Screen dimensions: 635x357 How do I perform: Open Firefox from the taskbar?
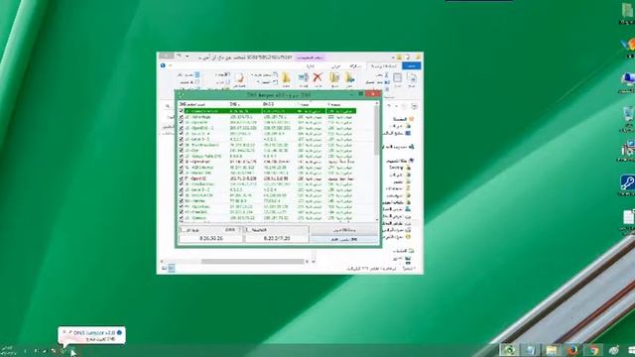572,350
